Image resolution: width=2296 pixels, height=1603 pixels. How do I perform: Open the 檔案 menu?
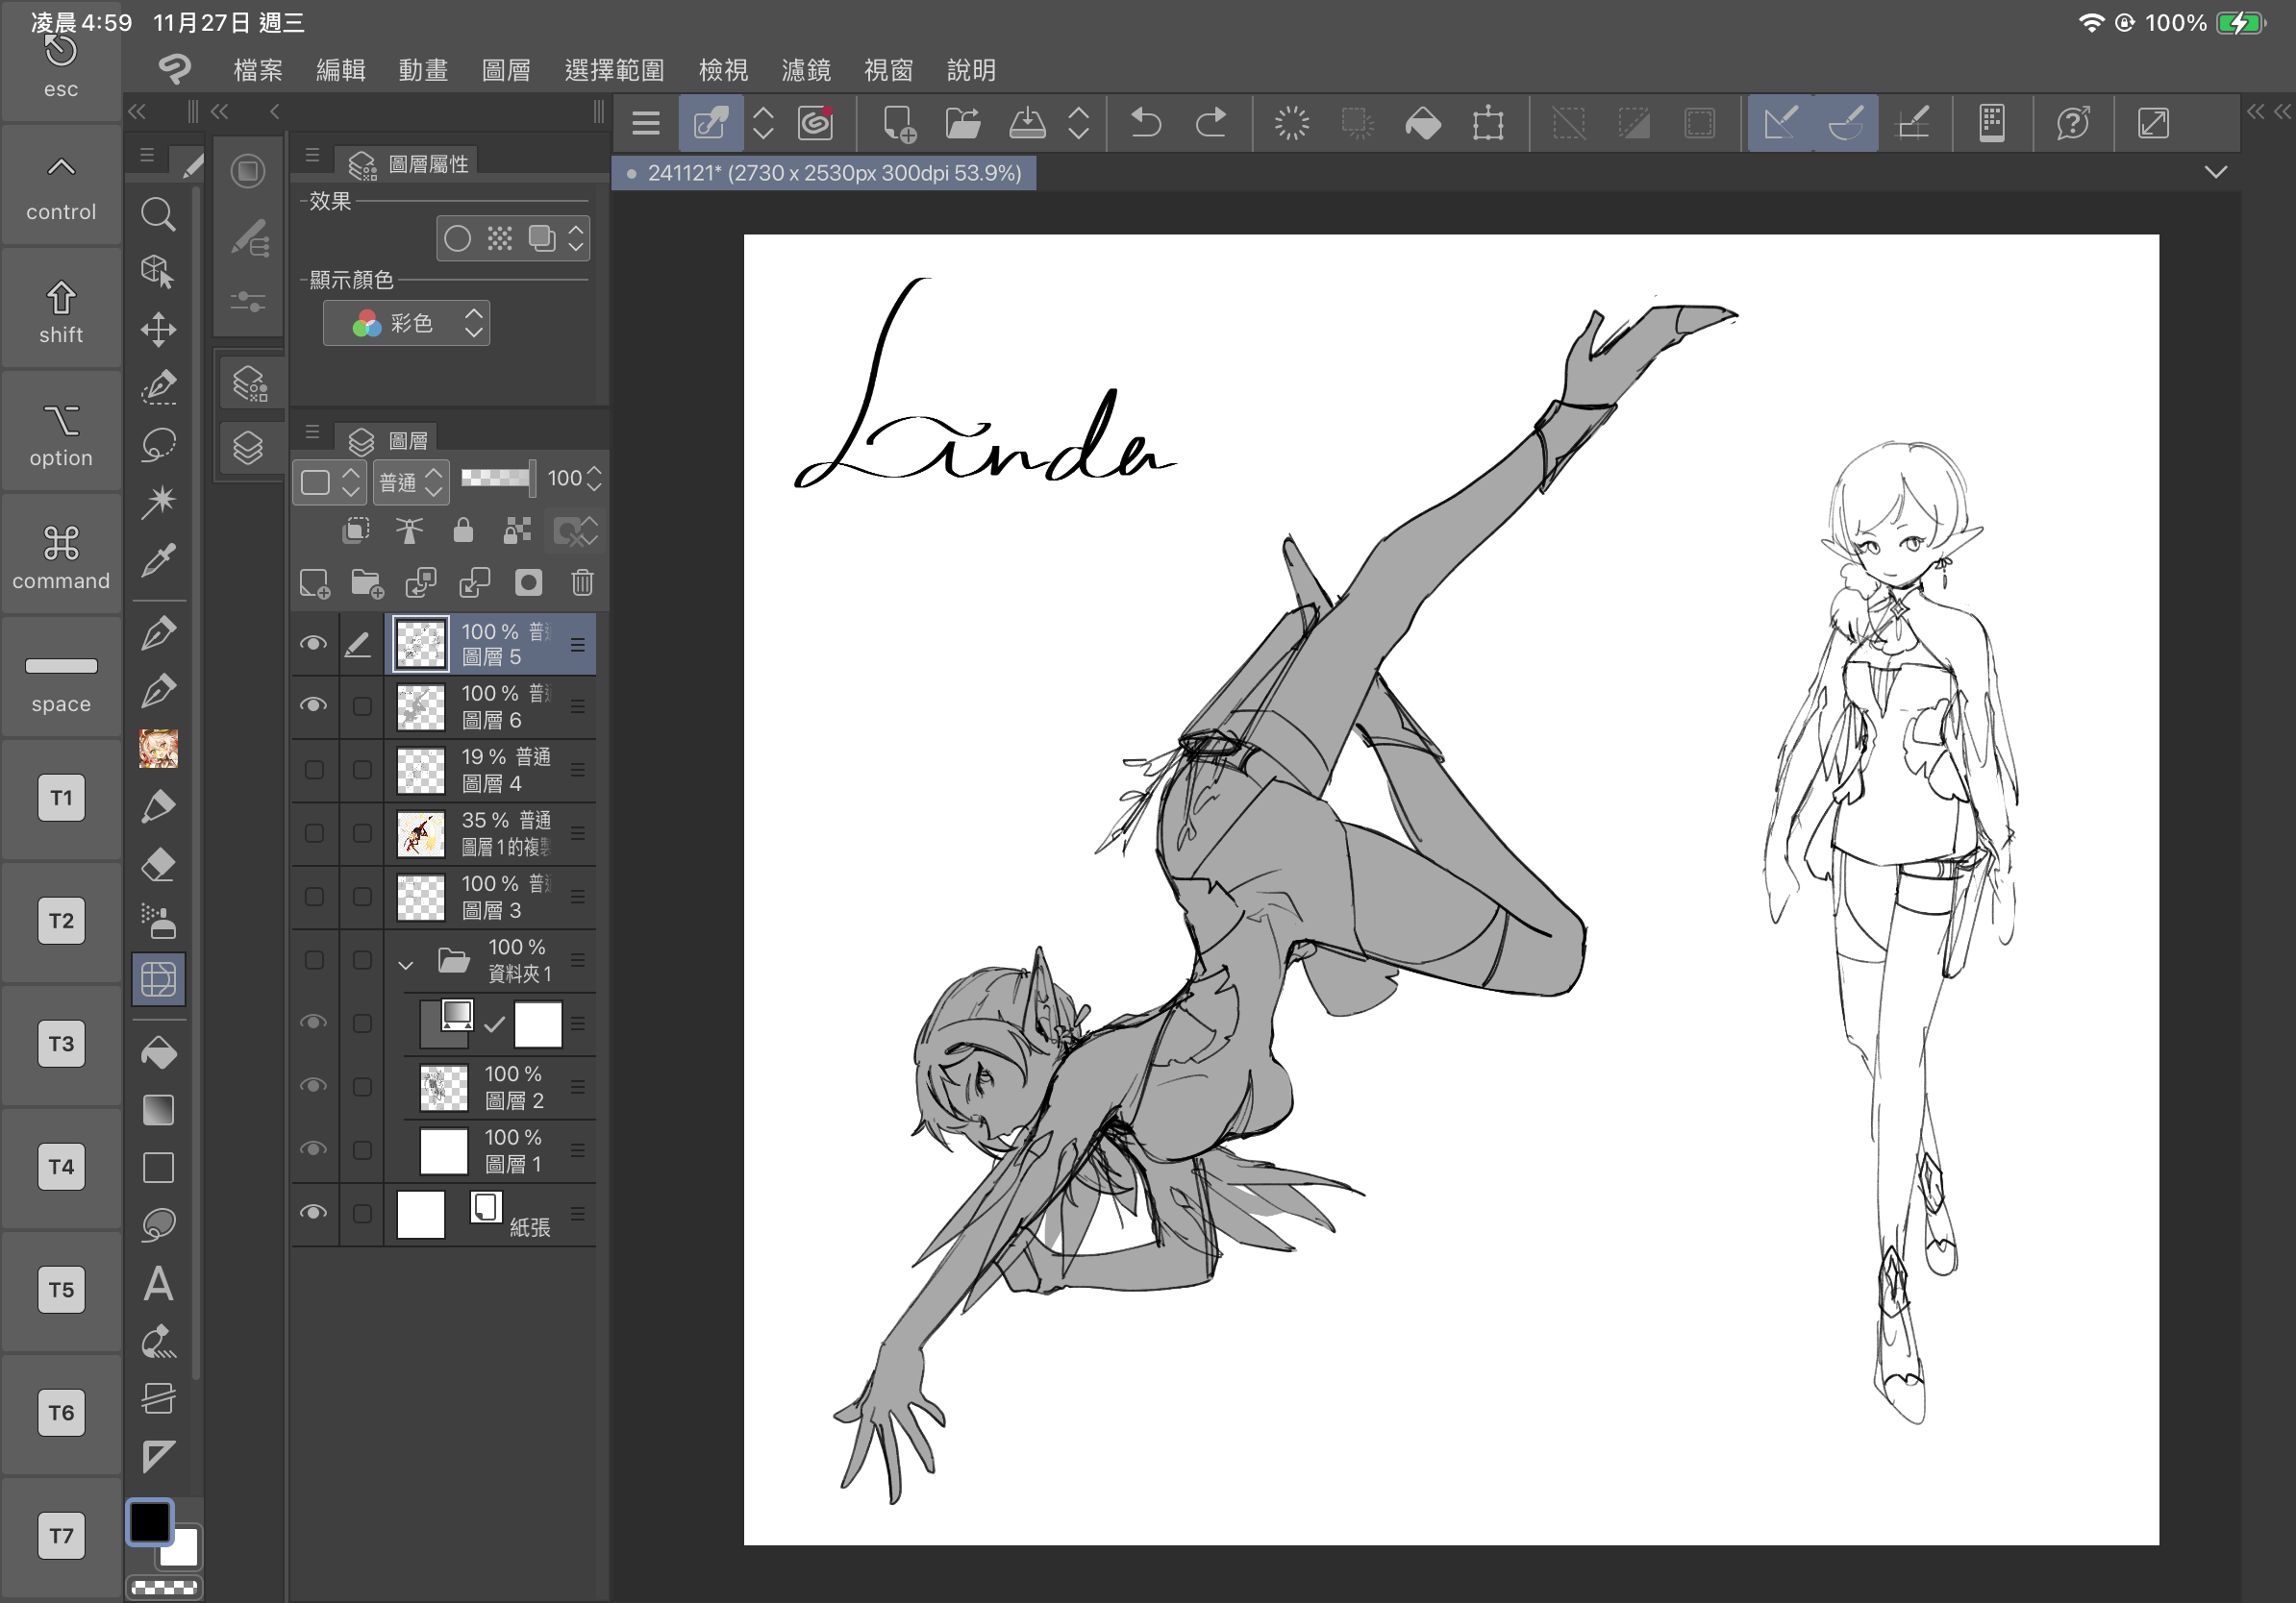click(x=258, y=69)
